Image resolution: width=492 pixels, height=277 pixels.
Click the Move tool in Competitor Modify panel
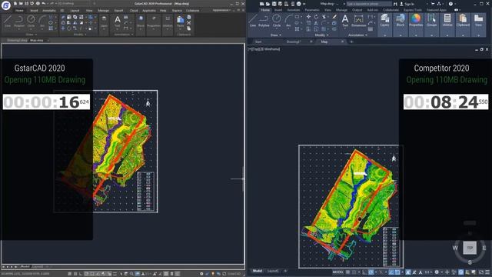coord(308,17)
